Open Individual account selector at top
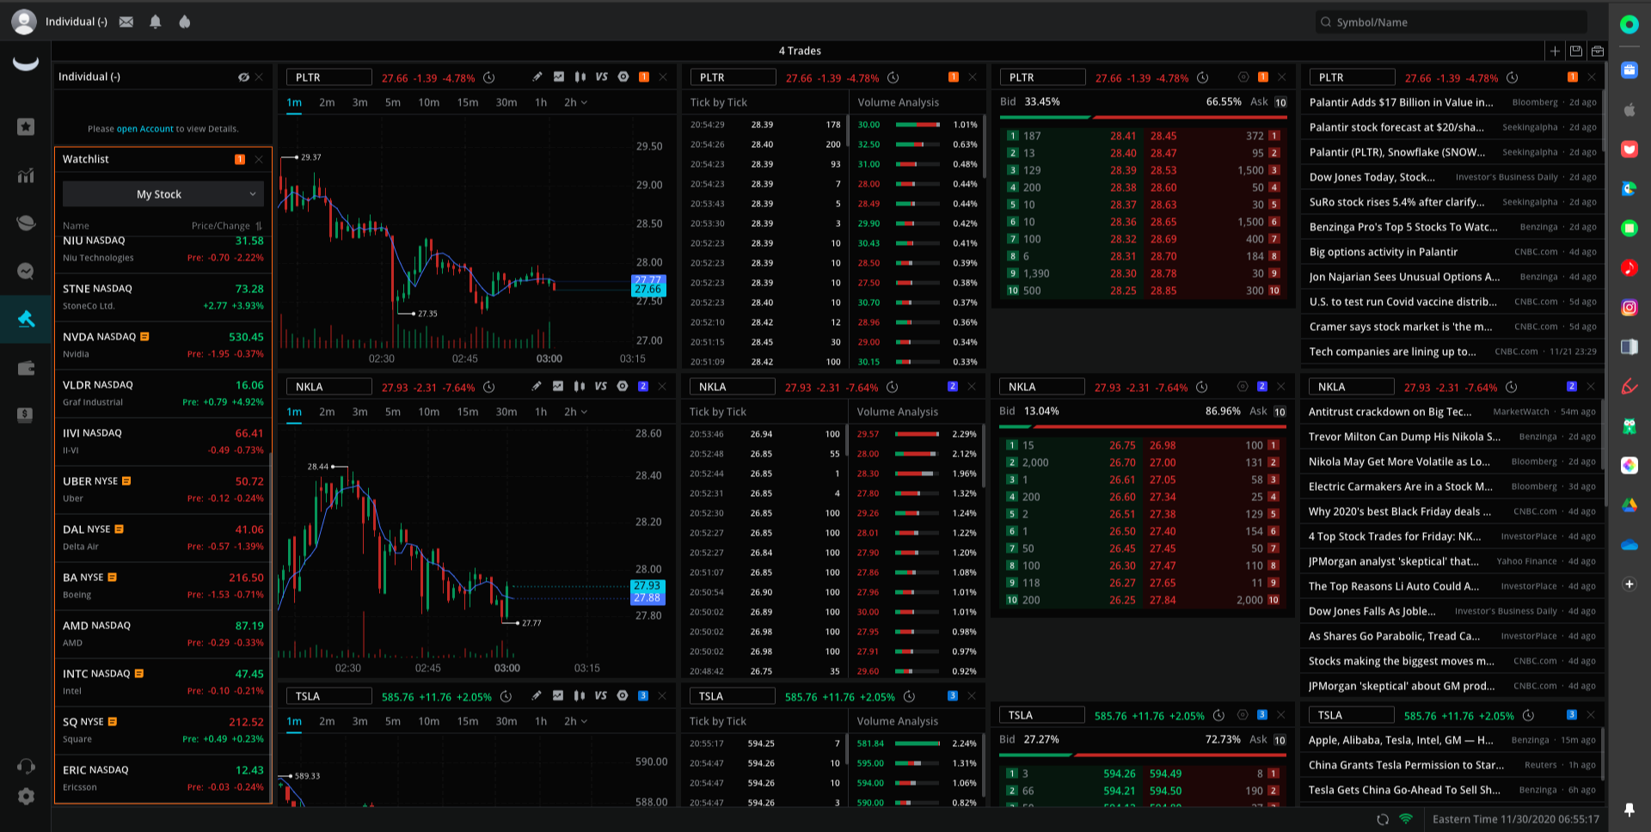This screenshot has height=832, width=1651. [76, 21]
